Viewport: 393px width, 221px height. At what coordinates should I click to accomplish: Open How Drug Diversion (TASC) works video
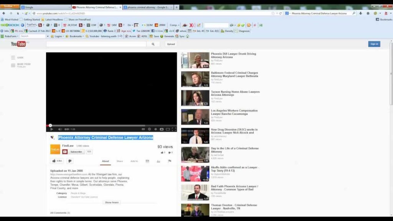coord(234,131)
